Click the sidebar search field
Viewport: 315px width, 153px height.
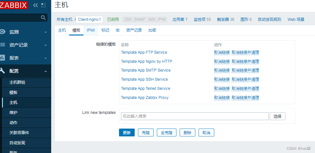click(23, 18)
